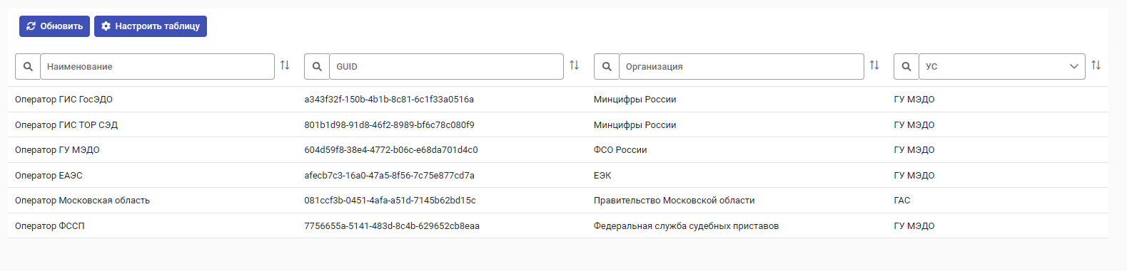The image size is (1127, 271).
Task: Click ЕЭК organization cell
Action: [x=602, y=175]
